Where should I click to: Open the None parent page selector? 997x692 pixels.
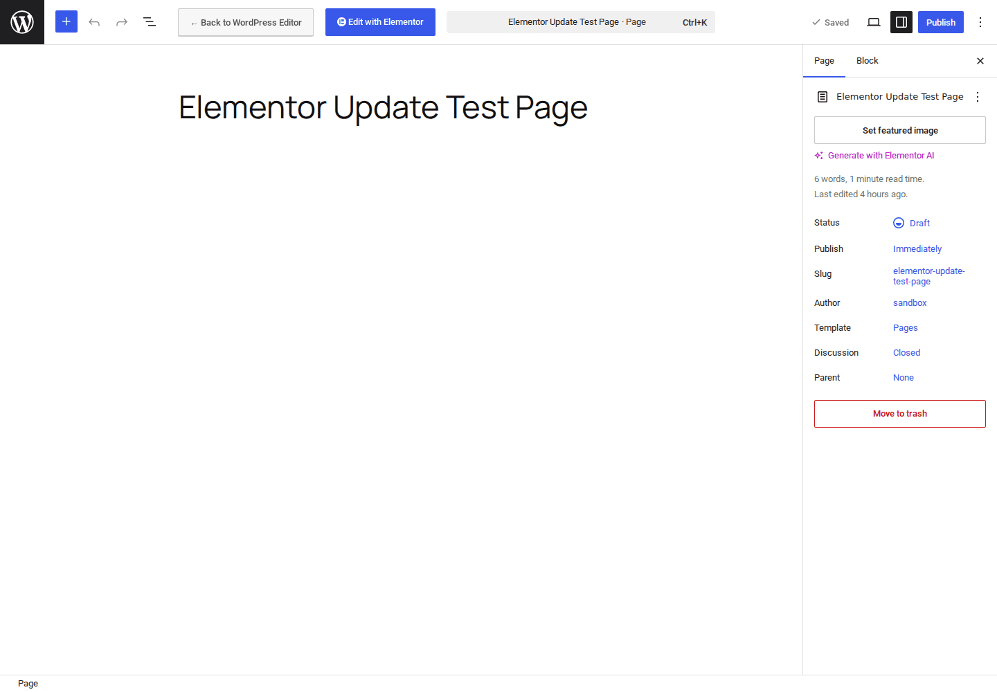[903, 378]
